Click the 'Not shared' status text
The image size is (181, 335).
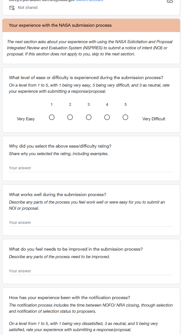click(x=28, y=8)
